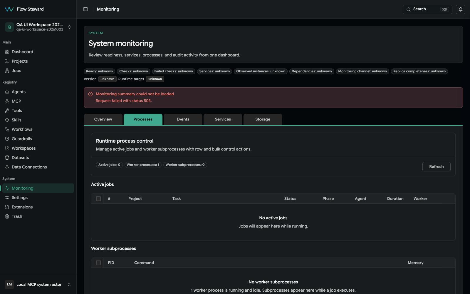Click the Projects folder icon
Screen dimensions: 470x294
(7, 61)
